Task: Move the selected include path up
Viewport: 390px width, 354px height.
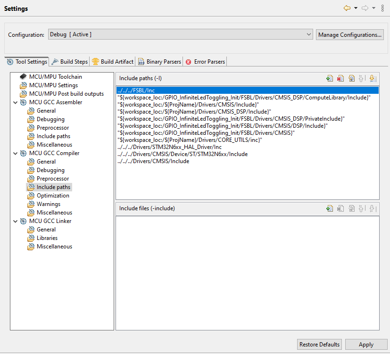Action: coord(362,78)
